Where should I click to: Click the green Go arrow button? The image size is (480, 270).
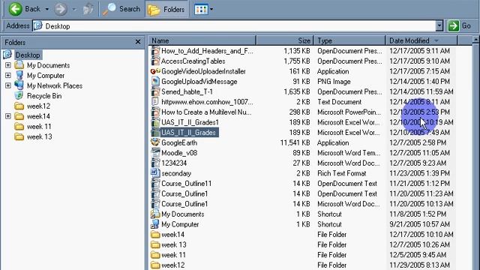453,25
